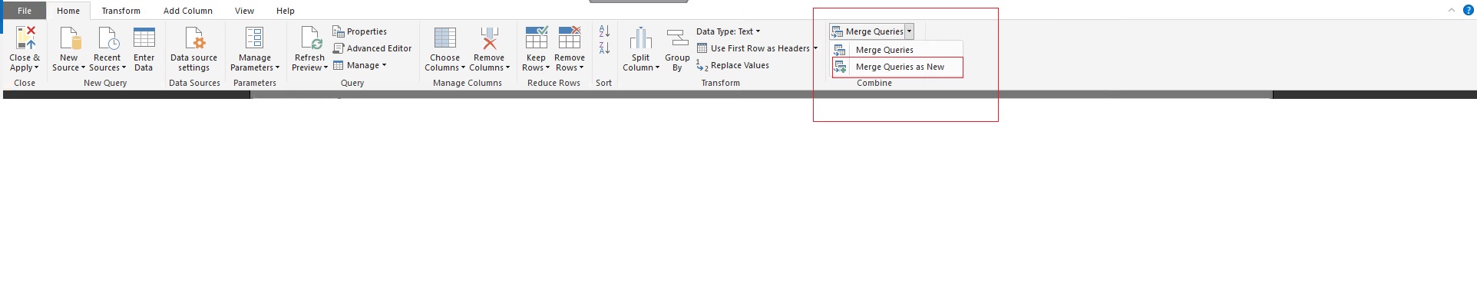Click the Refresh Preview icon
The width and height of the screenshot is (1477, 292).
click(x=310, y=38)
